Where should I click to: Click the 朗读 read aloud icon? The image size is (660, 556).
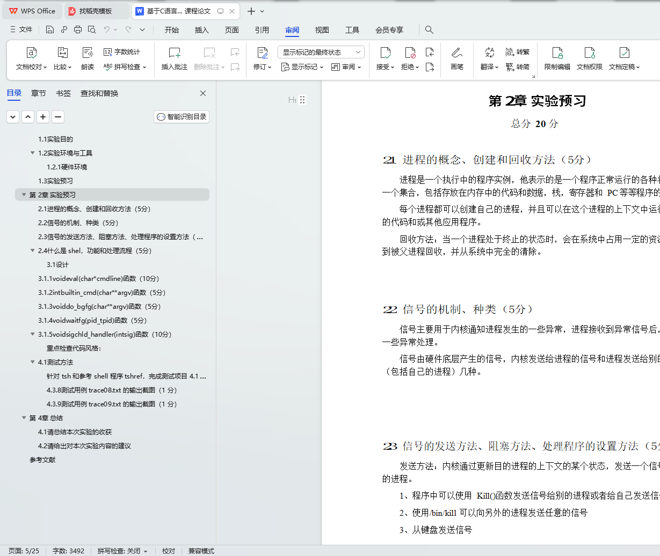[88, 53]
